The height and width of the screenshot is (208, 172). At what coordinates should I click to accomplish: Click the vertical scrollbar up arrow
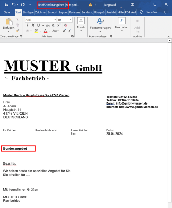tap(170, 41)
